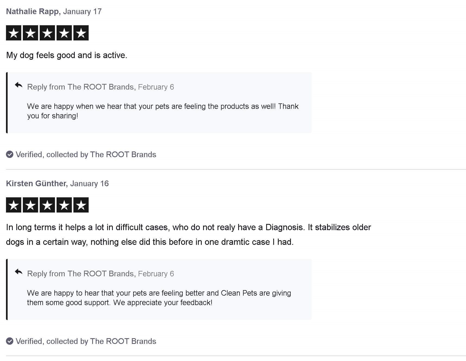Click the verified checkmark icon below Kirsten Günther's review
Viewport: 466px width, 361px height.
click(x=10, y=341)
